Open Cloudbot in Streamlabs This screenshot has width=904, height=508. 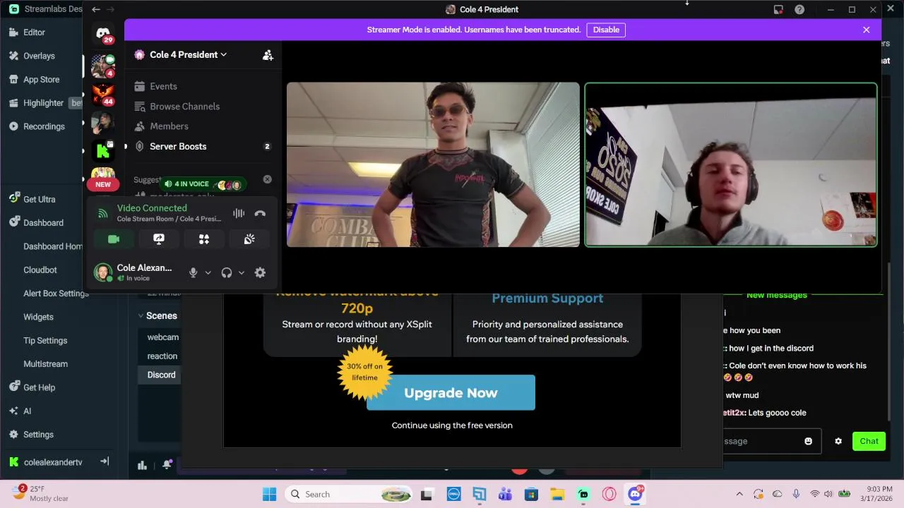click(x=40, y=270)
